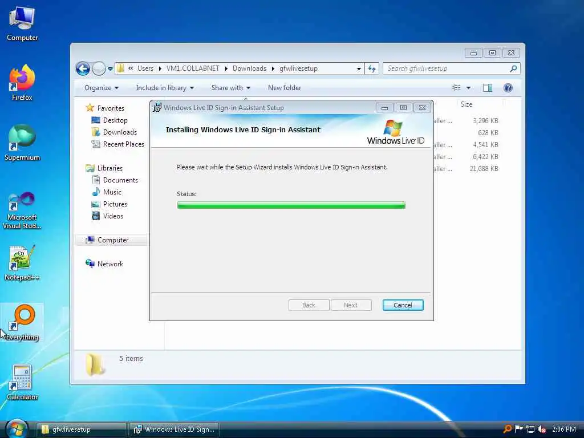Switch to Windows Live ID Sign-in taskbar button
This screenshot has width=584, height=438.
point(175,429)
